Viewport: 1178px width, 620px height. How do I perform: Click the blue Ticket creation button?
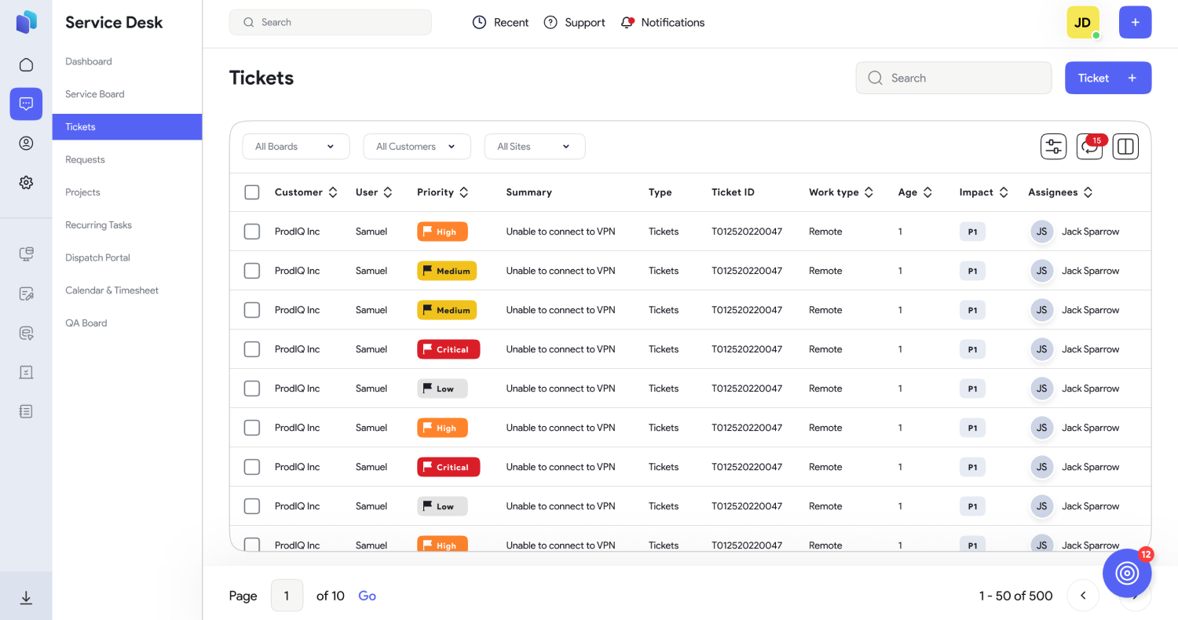[1108, 78]
